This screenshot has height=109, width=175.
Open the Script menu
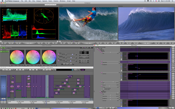pos(69,1)
